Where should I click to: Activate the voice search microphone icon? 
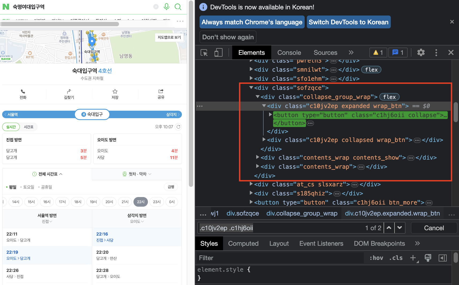167,7
